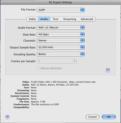Click the Output Sample Rate label
The width and height of the screenshot is (121, 123).
[x=23, y=47]
